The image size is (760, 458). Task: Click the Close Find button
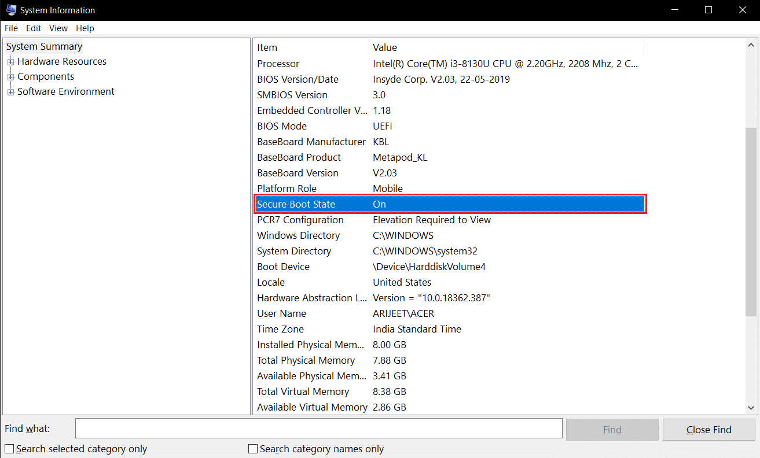709,430
